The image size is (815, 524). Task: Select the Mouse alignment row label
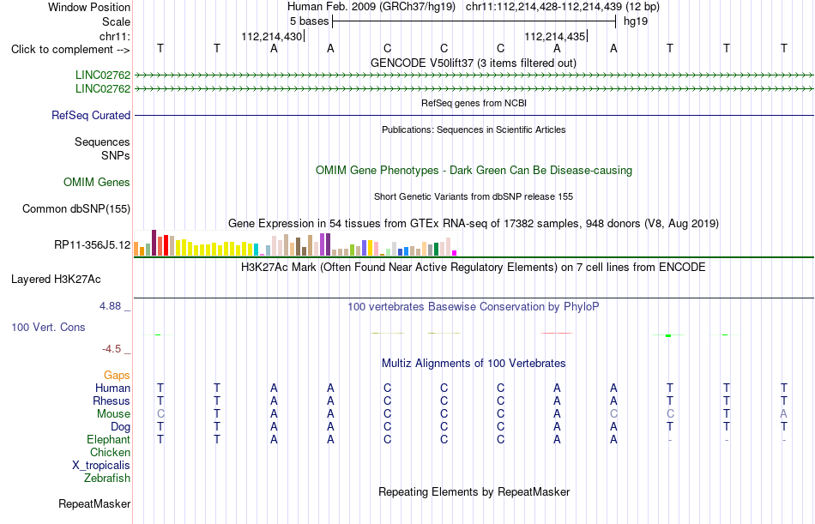[x=113, y=414]
